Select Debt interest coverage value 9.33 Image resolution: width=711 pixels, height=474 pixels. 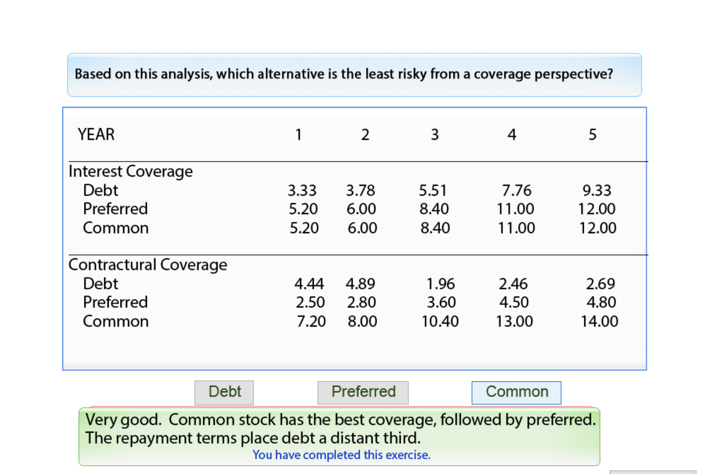[x=597, y=190]
